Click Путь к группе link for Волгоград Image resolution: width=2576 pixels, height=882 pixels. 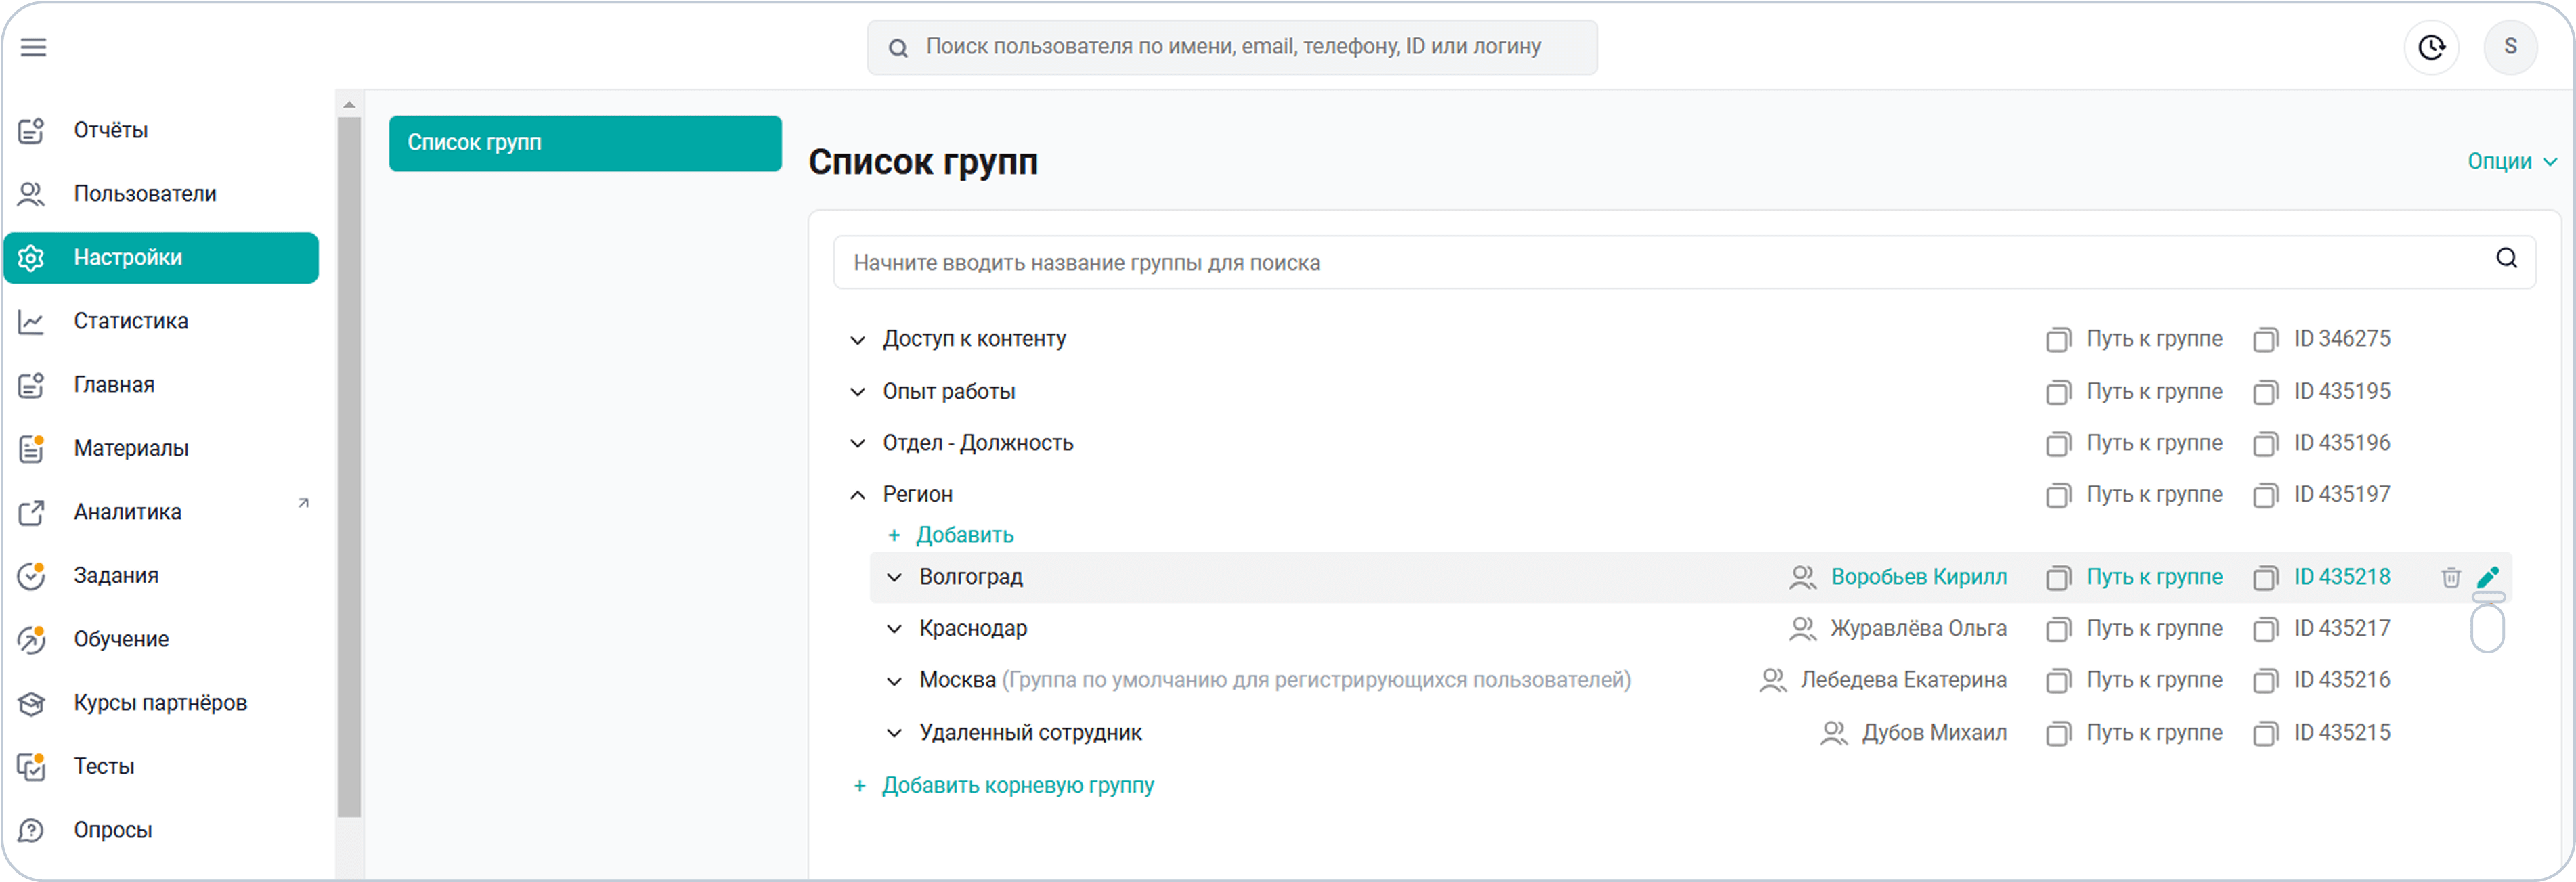[2152, 577]
